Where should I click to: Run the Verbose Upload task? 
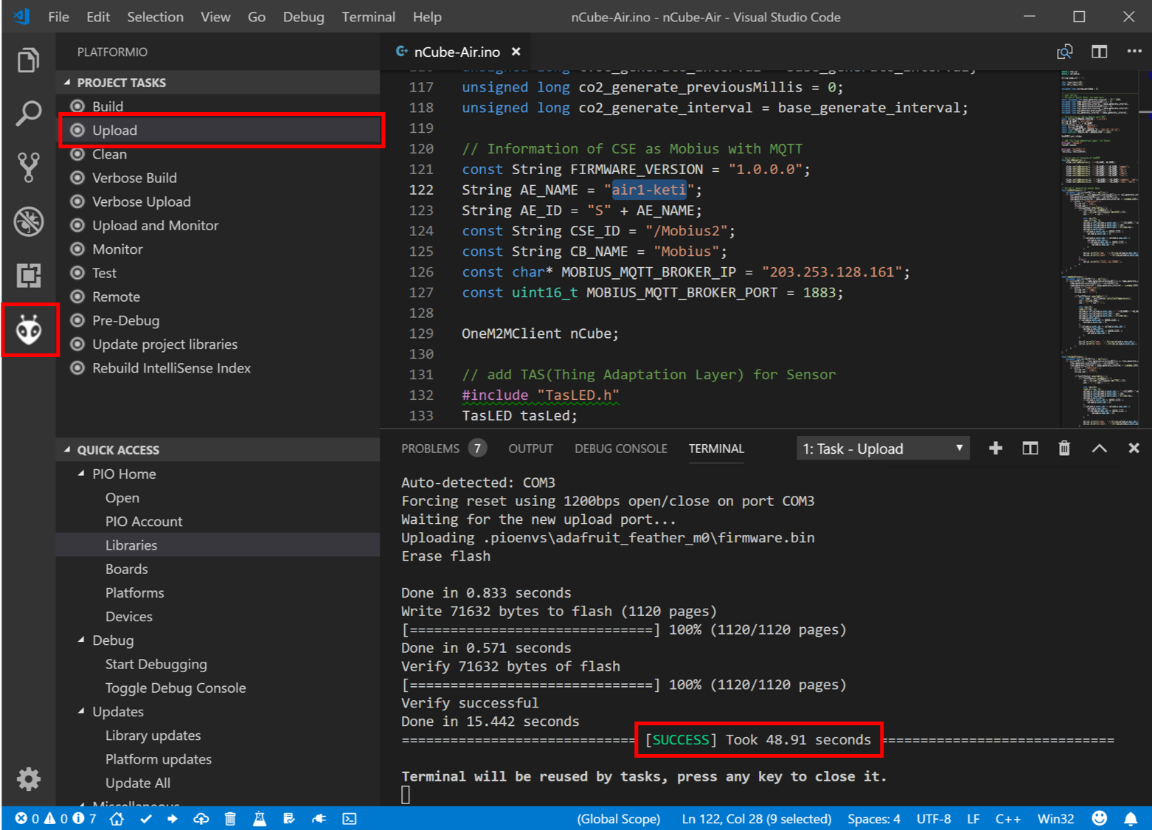click(219, 201)
